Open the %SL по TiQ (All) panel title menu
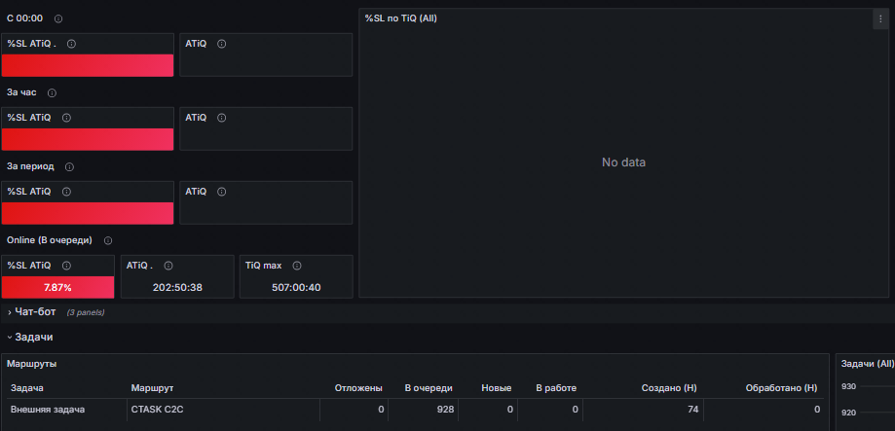This screenshot has height=431, width=895. pos(400,18)
